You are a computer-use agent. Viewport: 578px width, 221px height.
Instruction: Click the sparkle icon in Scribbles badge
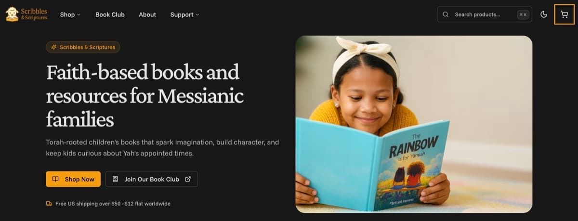tap(53, 47)
